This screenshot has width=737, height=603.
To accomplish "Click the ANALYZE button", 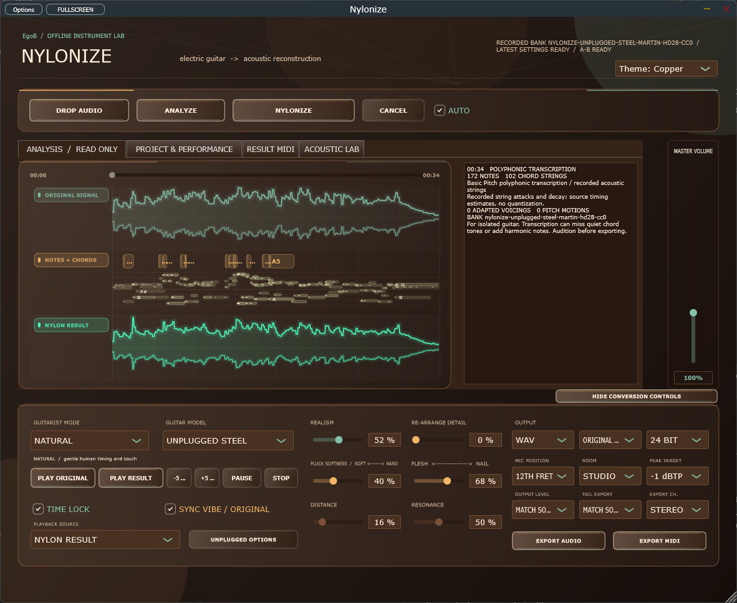I will point(180,110).
